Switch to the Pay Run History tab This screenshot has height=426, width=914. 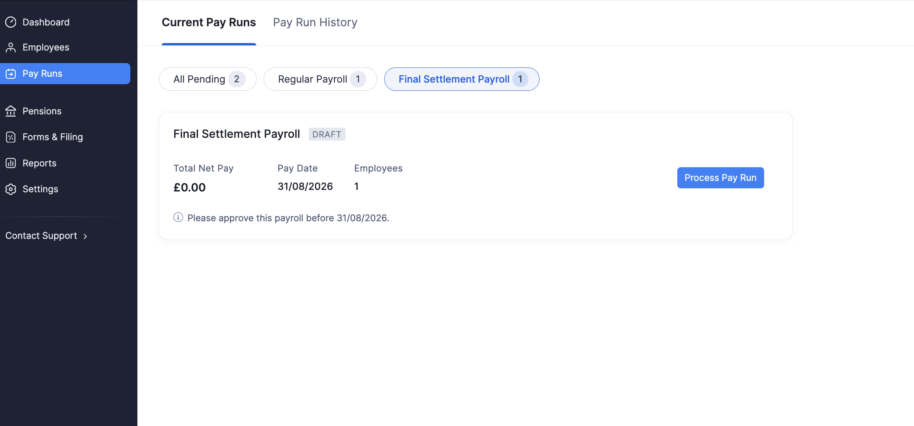point(315,22)
